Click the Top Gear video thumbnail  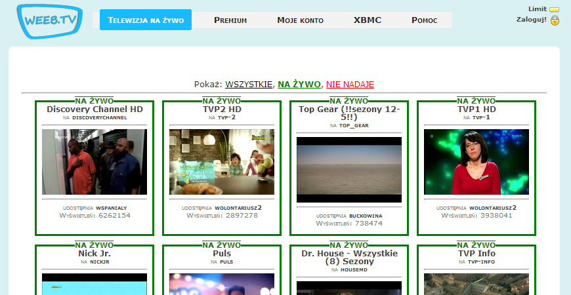(x=349, y=170)
